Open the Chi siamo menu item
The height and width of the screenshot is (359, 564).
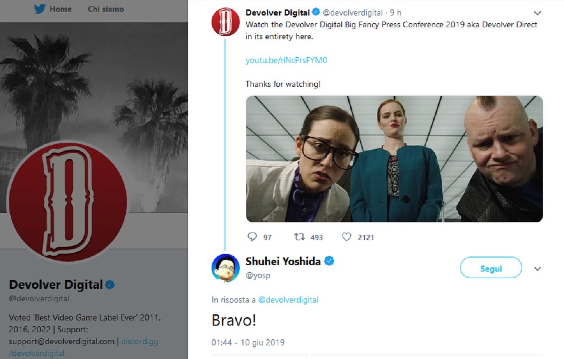pos(106,9)
